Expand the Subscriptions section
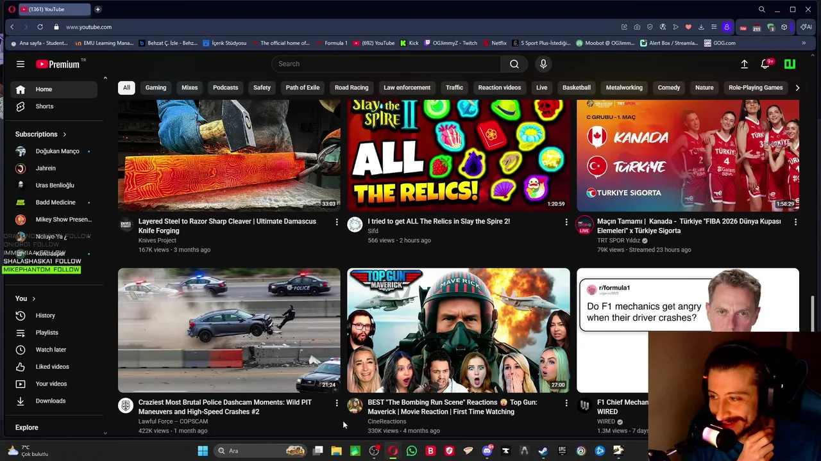 click(41, 134)
